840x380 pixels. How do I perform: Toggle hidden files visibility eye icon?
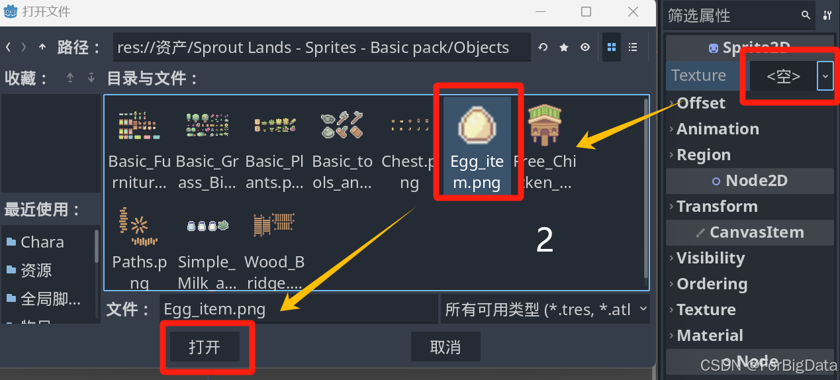(x=585, y=47)
